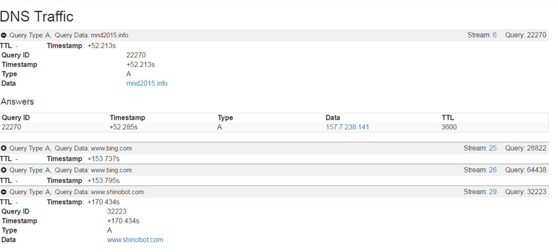The width and height of the screenshot is (558, 252).
Task: Open the Stream 6 link
Action: click(x=494, y=35)
